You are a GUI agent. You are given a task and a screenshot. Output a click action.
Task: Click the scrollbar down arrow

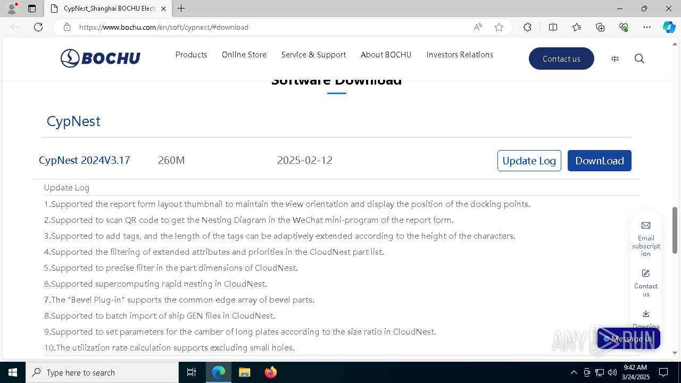tap(675, 353)
